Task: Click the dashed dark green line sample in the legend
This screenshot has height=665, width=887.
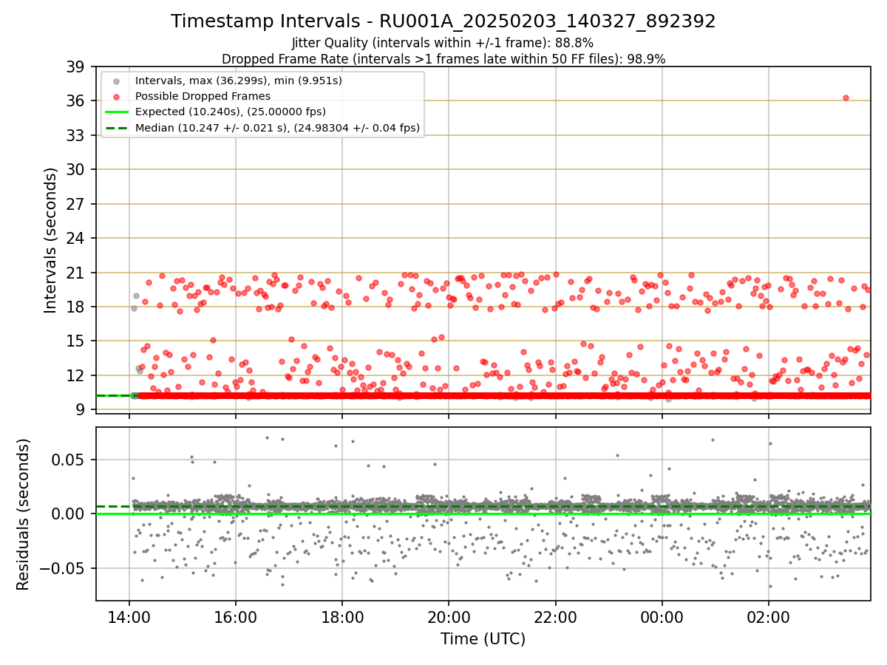Action: click(x=118, y=128)
